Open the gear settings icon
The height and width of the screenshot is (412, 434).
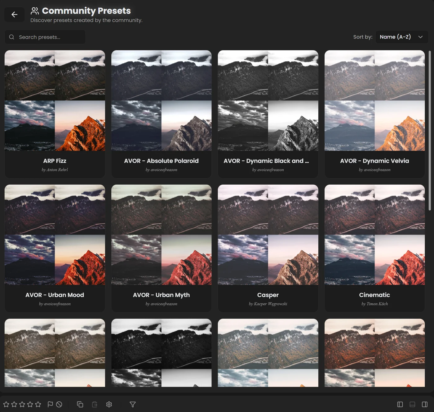coord(109,404)
